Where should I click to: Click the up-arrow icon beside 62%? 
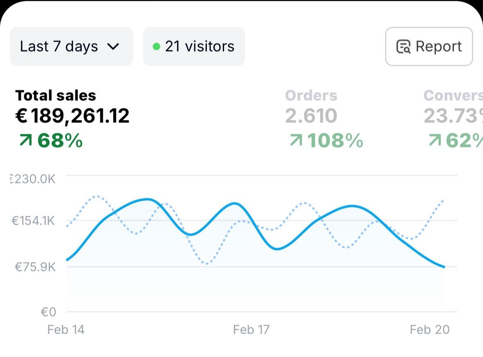[x=434, y=141]
